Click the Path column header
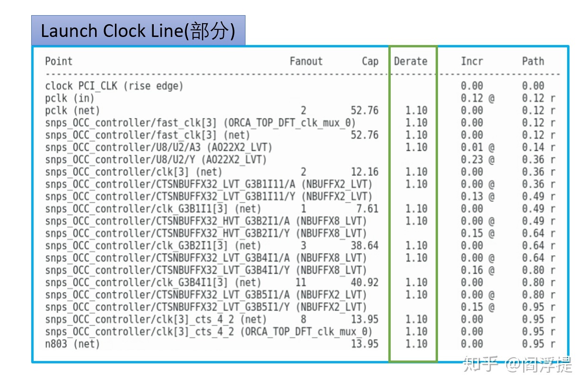587x388 pixels. (533, 61)
